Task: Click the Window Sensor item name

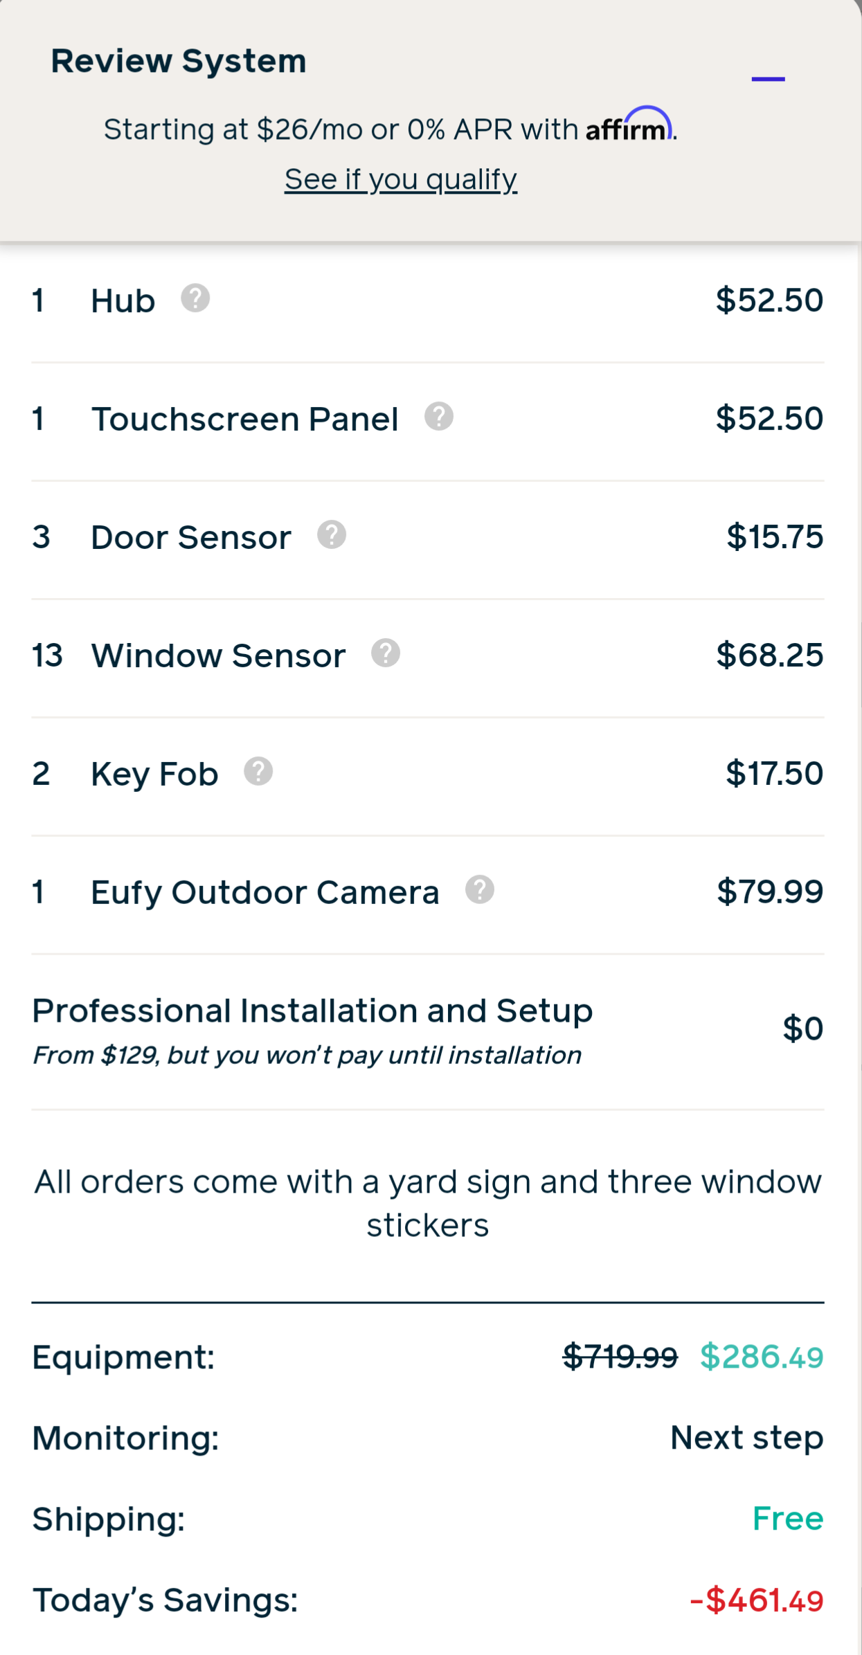Action: [219, 656]
